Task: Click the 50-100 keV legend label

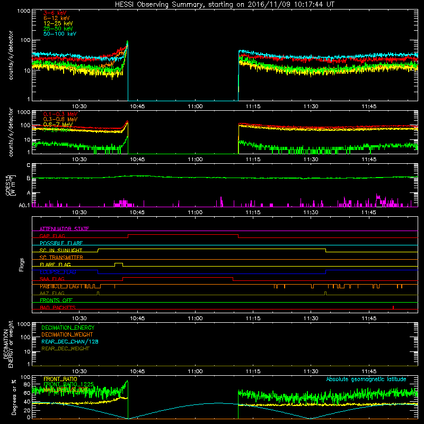Action: pos(60,34)
